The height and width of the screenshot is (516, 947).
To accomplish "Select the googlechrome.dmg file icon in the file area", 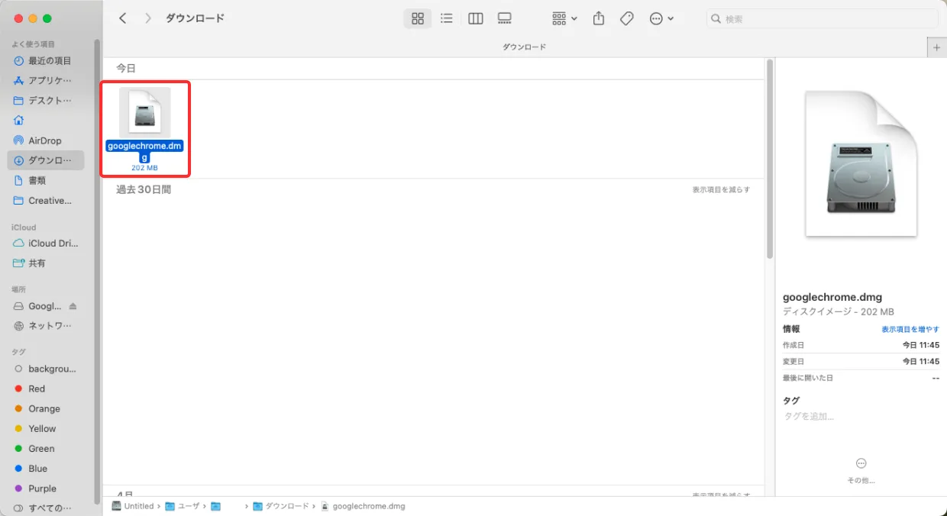I will pos(145,113).
